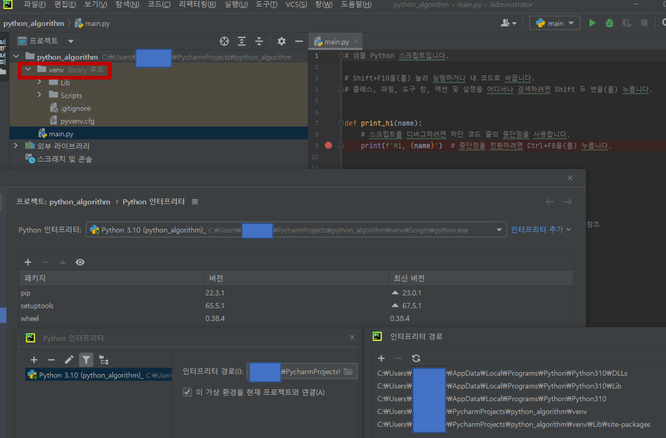Close the Python 인터프리터 dialog
The height and width of the screenshot is (438, 666).
point(352,337)
